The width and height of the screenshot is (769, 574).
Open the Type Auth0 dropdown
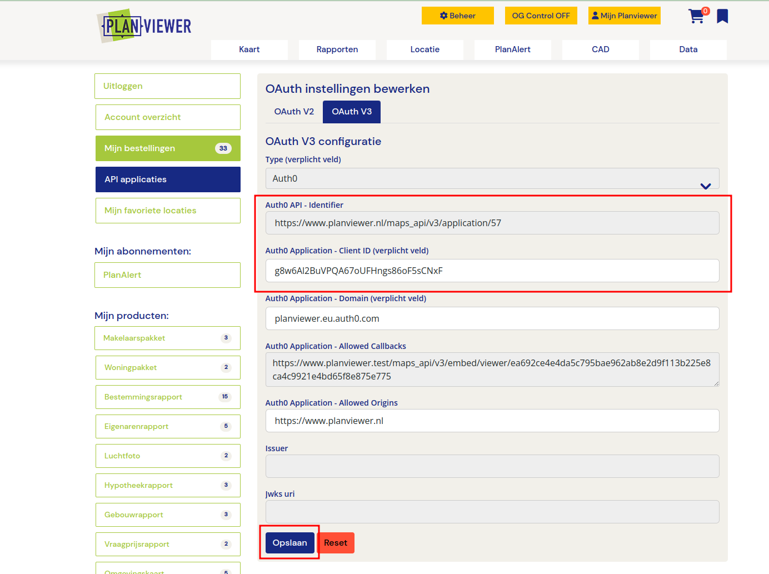coord(492,178)
